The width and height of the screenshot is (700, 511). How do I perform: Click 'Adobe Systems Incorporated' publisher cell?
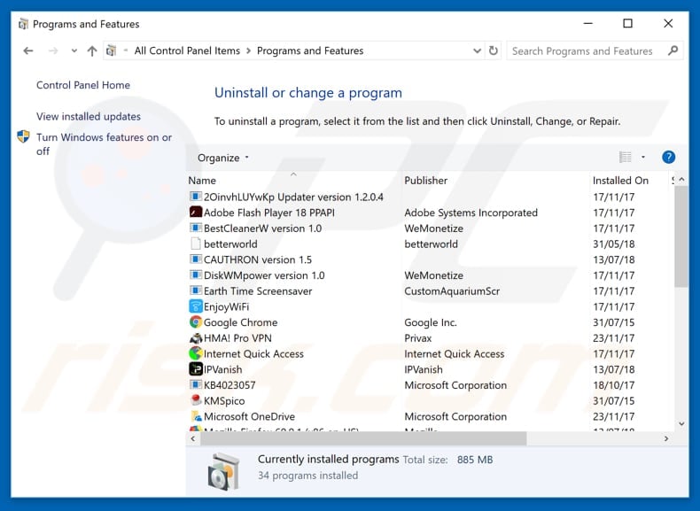point(471,213)
